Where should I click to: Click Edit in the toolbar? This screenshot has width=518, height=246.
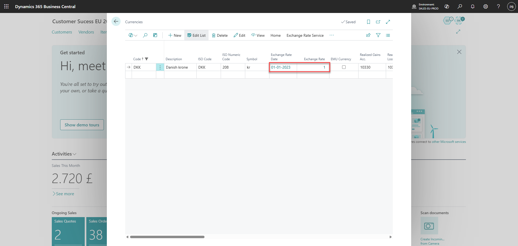[x=240, y=35]
